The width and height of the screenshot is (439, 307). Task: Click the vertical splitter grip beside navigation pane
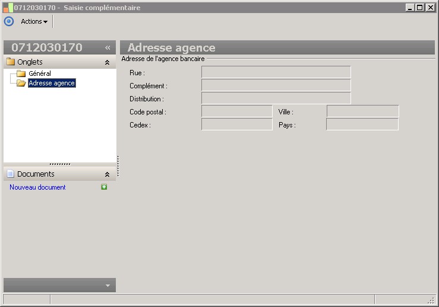point(118,166)
